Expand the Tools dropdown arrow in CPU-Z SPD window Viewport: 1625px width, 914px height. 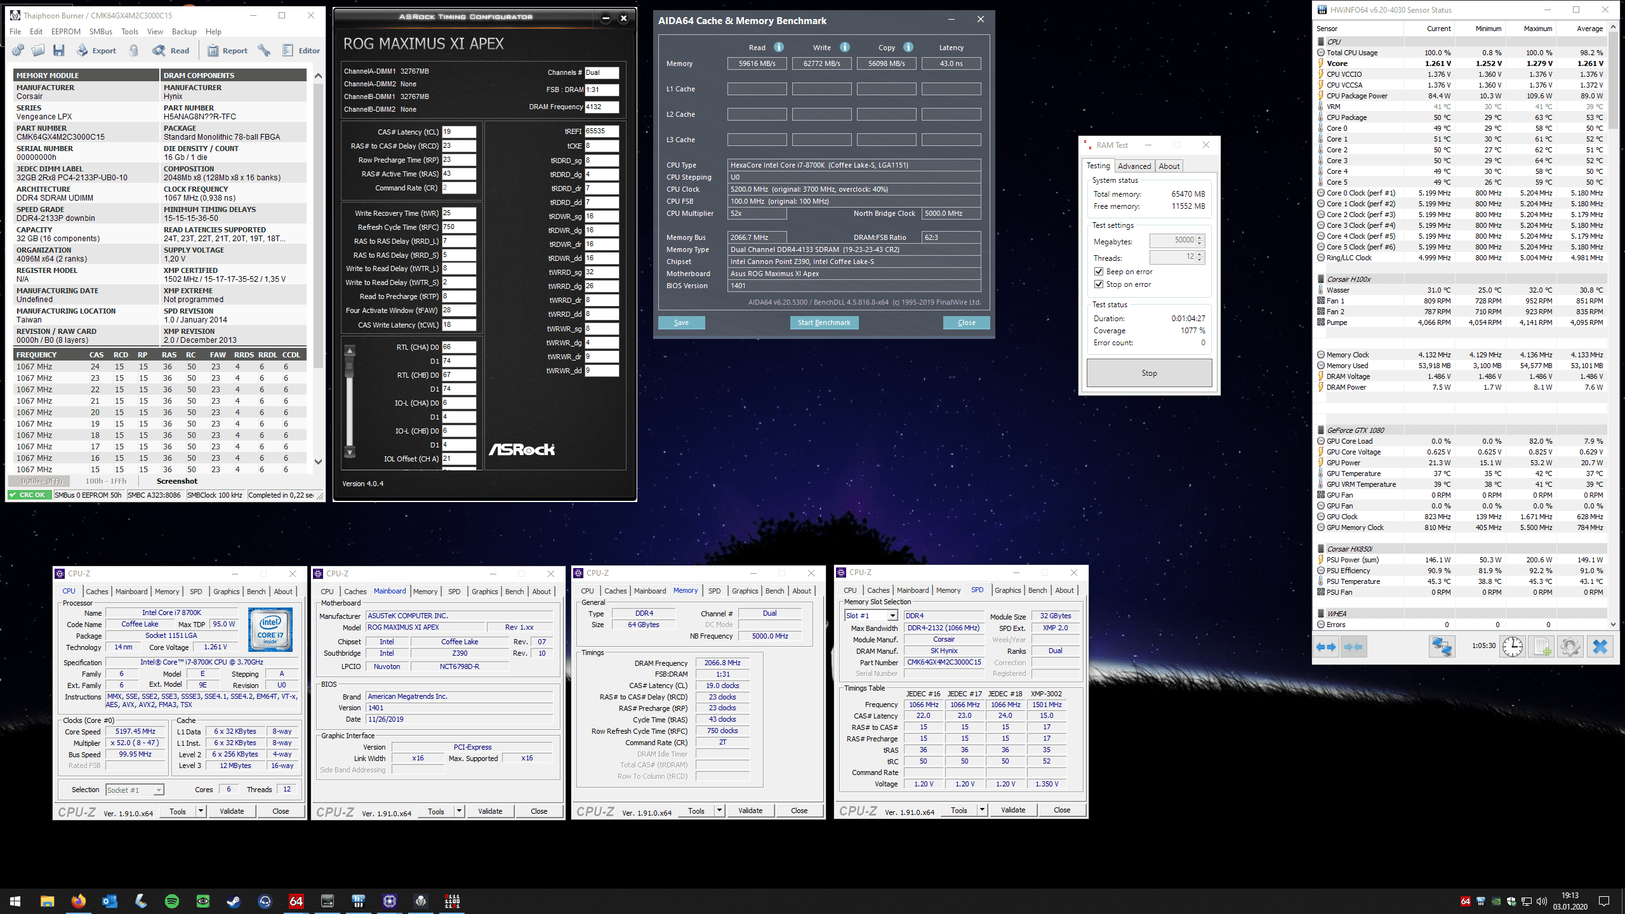click(x=982, y=810)
